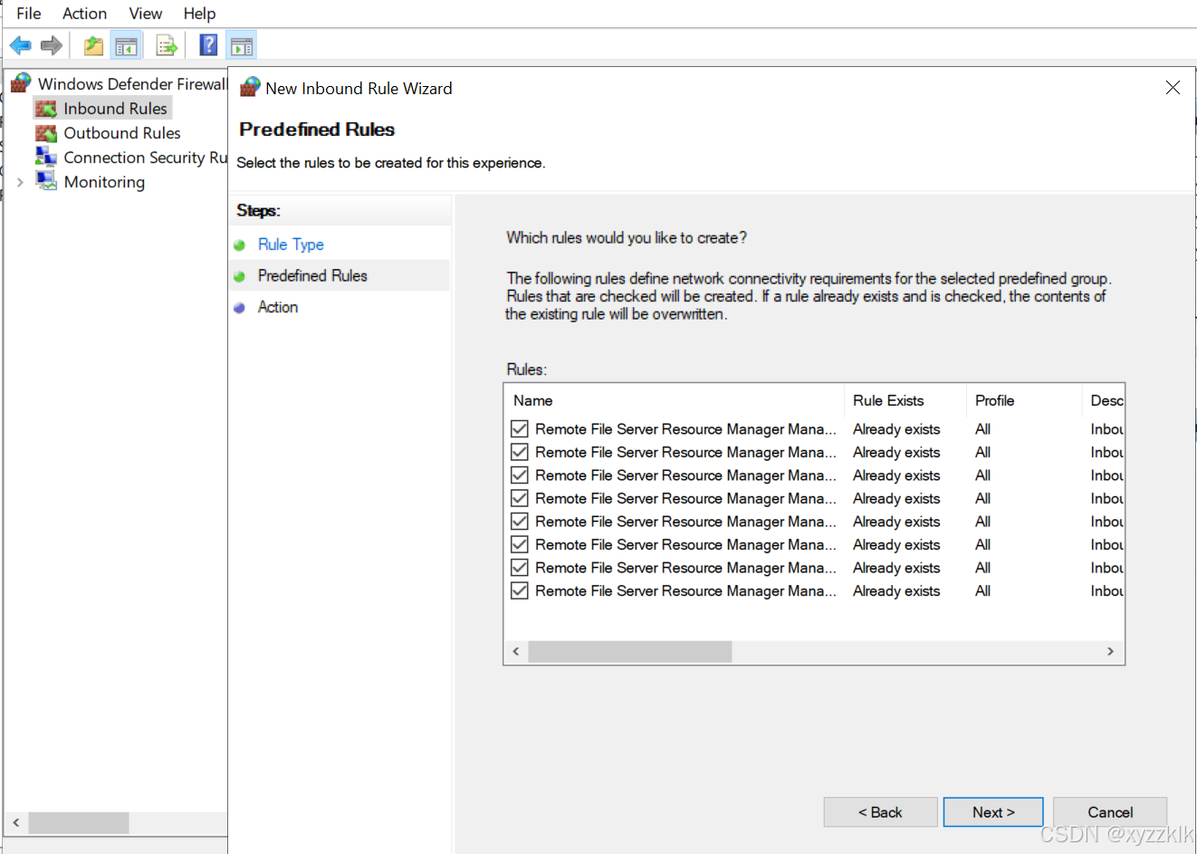Uncheck the fourth Remote File Server rule checkbox
This screenshot has width=1197, height=854.
coord(520,498)
